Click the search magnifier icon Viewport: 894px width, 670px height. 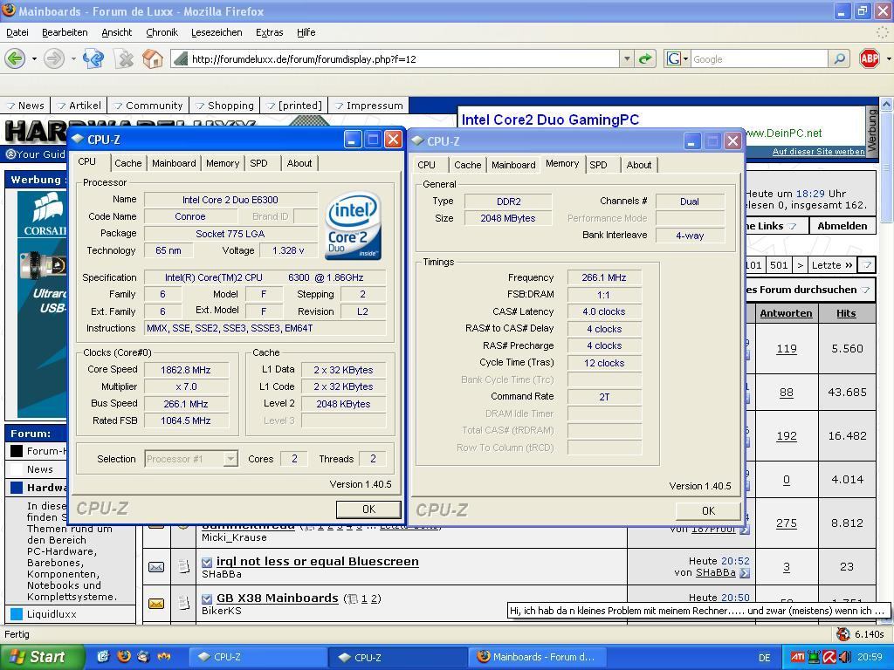(x=839, y=58)
